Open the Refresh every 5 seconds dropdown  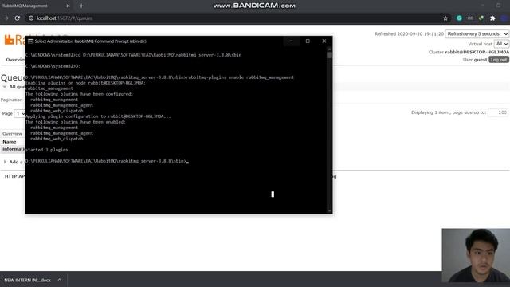click(x=477, y=33)
